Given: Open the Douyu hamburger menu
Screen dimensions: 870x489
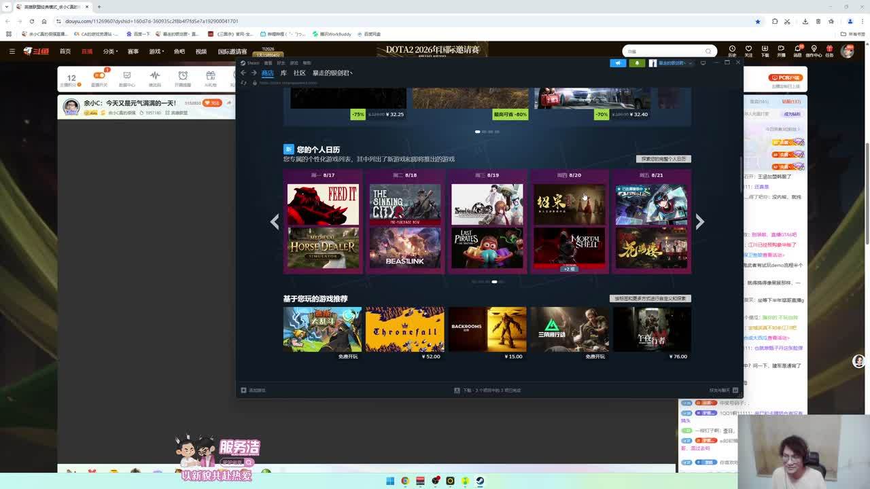Looking at the screenshot, I should tap(12, 51).
